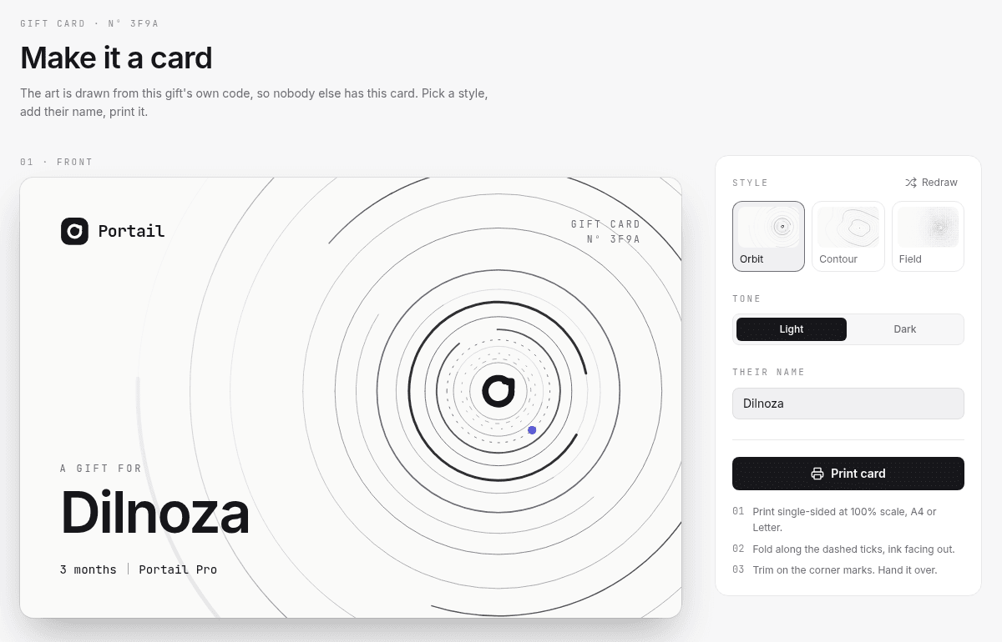Click instruction 'Trim on the corner marks'
This screenshot has width=1002, height=642.
click(844, 570)
